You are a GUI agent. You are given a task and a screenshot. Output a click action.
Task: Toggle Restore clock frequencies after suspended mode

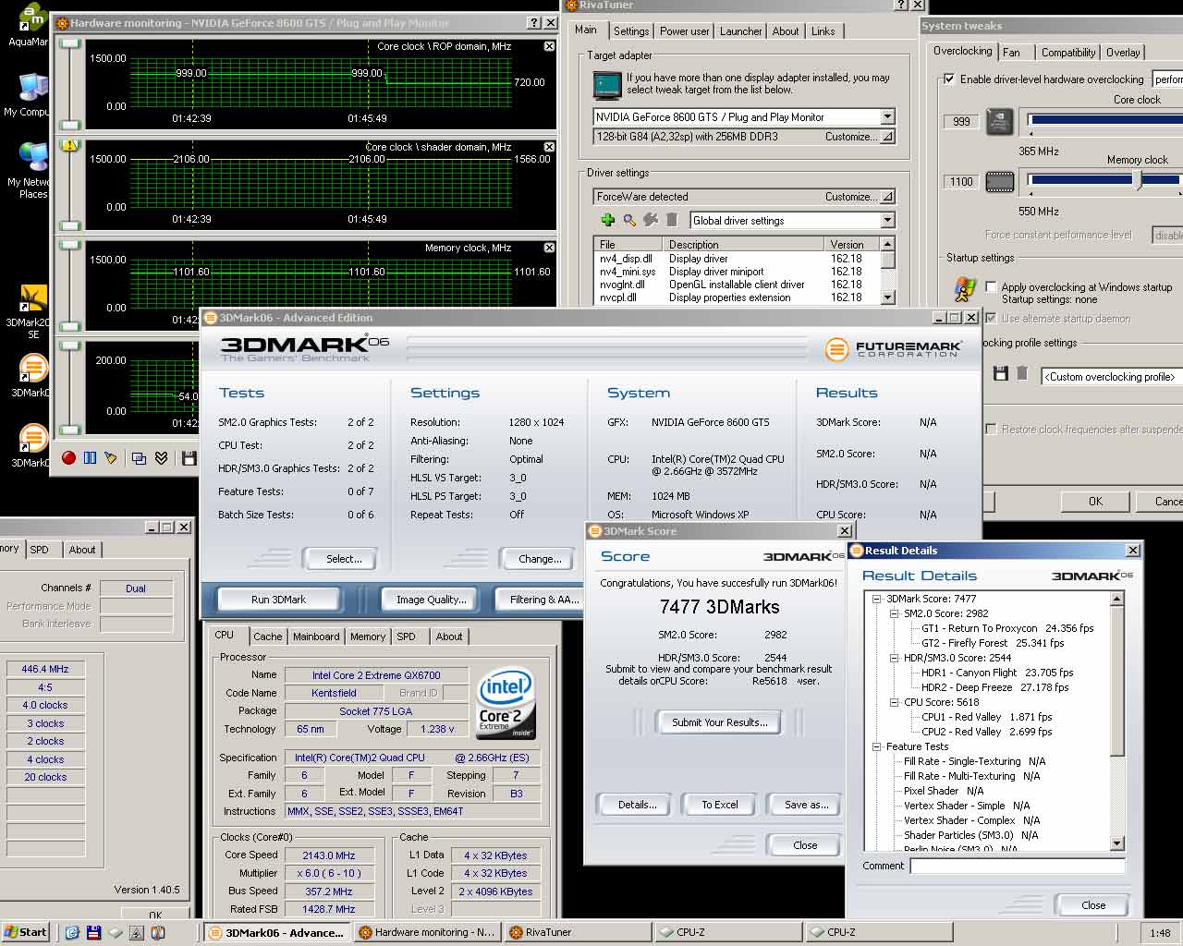[x=991, y=430]
